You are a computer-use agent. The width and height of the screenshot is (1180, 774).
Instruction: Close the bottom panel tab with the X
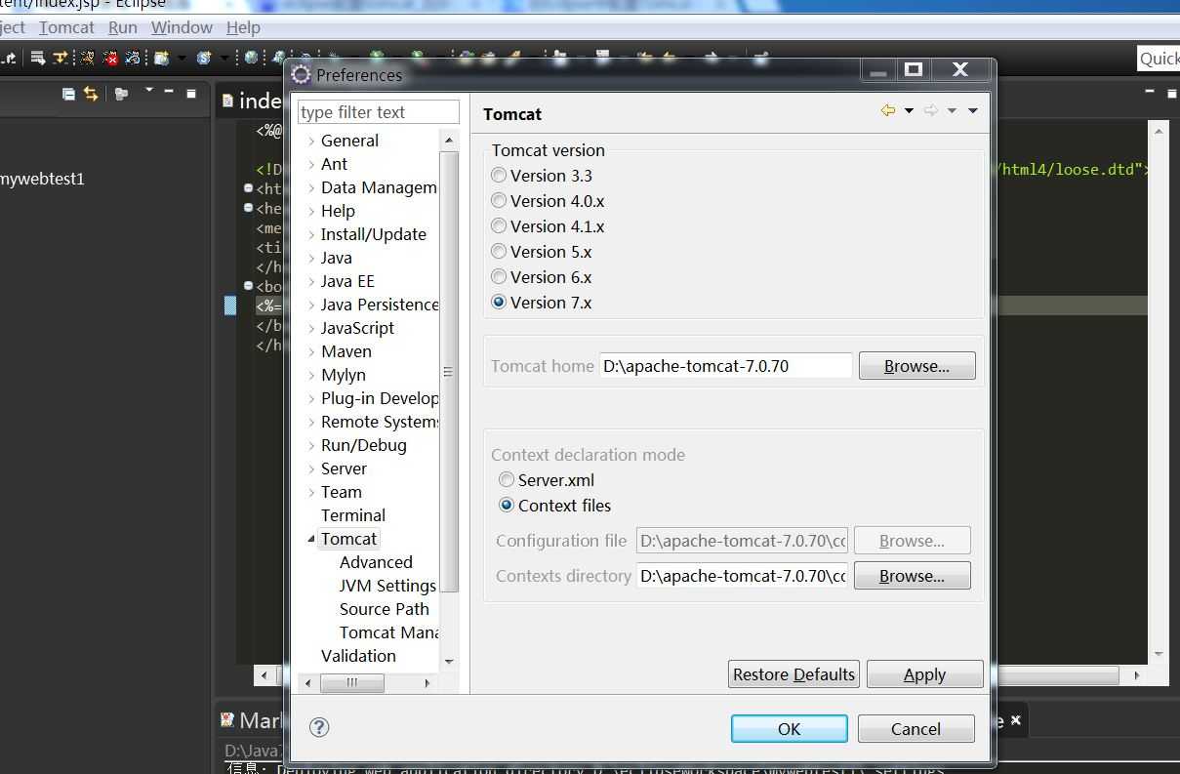click(1015, 720)
